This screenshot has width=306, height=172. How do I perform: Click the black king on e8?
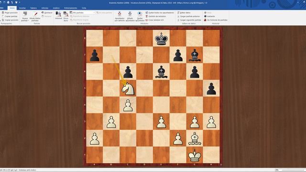(161, 38)
